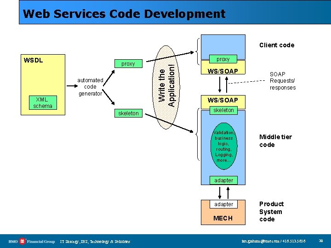
Task: Select the proxy box in Client code
Action: 223,59
